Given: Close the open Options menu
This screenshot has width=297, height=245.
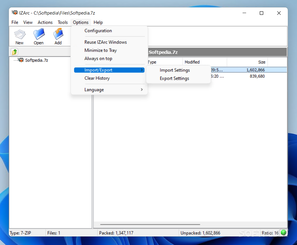Looking at the screenshot, I should click(x=81, y=22).
